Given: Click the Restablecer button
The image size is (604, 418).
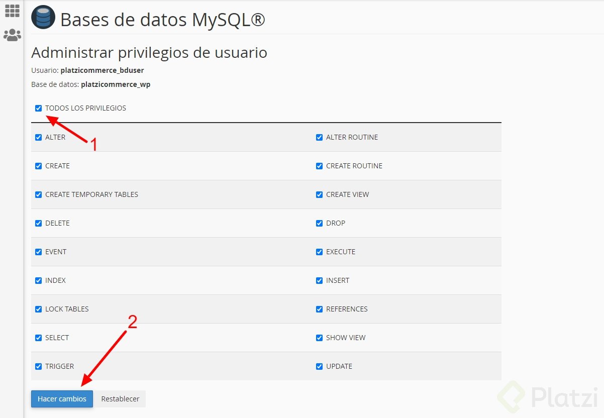Looking at the screenshot, I should [120, 399].
